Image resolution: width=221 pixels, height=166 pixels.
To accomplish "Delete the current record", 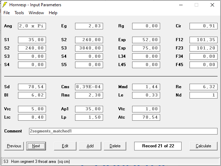I will pos(115,146).
